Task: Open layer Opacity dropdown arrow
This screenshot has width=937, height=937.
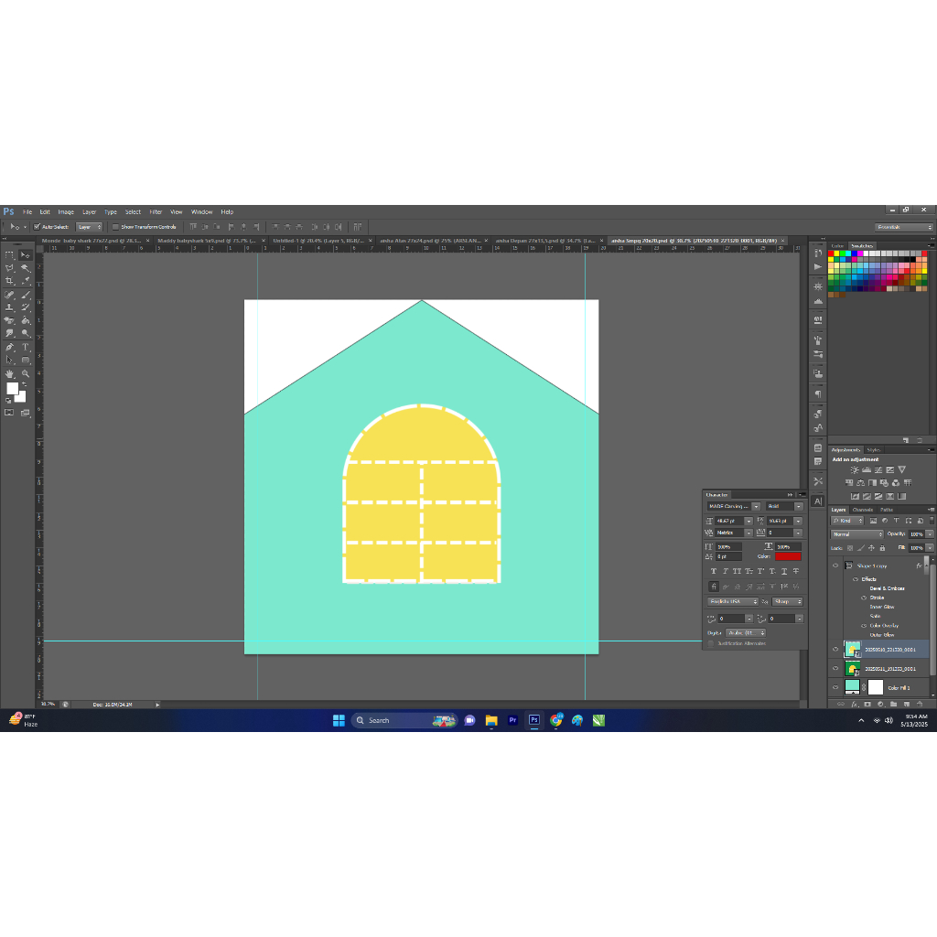Action: click(x=930, y=534)
